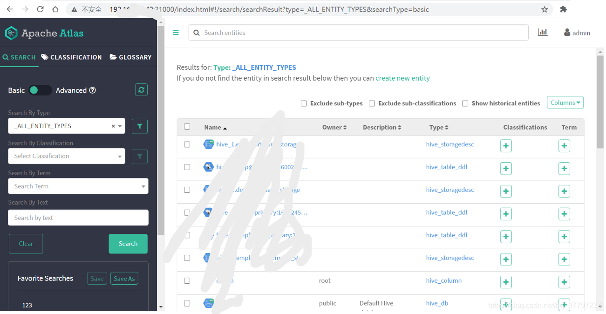Open the admin user menu
This screenshot has height=314, width=606.
(577, 33)
